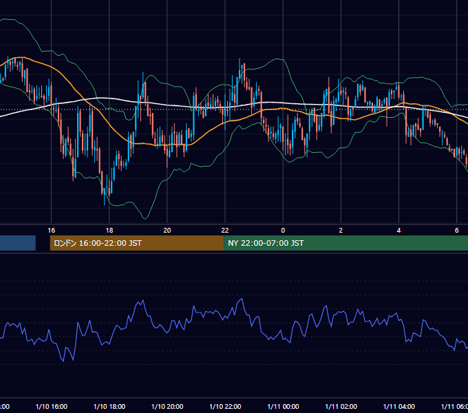Click the '1/10 18:00' indicator axis label

(109, 406)
